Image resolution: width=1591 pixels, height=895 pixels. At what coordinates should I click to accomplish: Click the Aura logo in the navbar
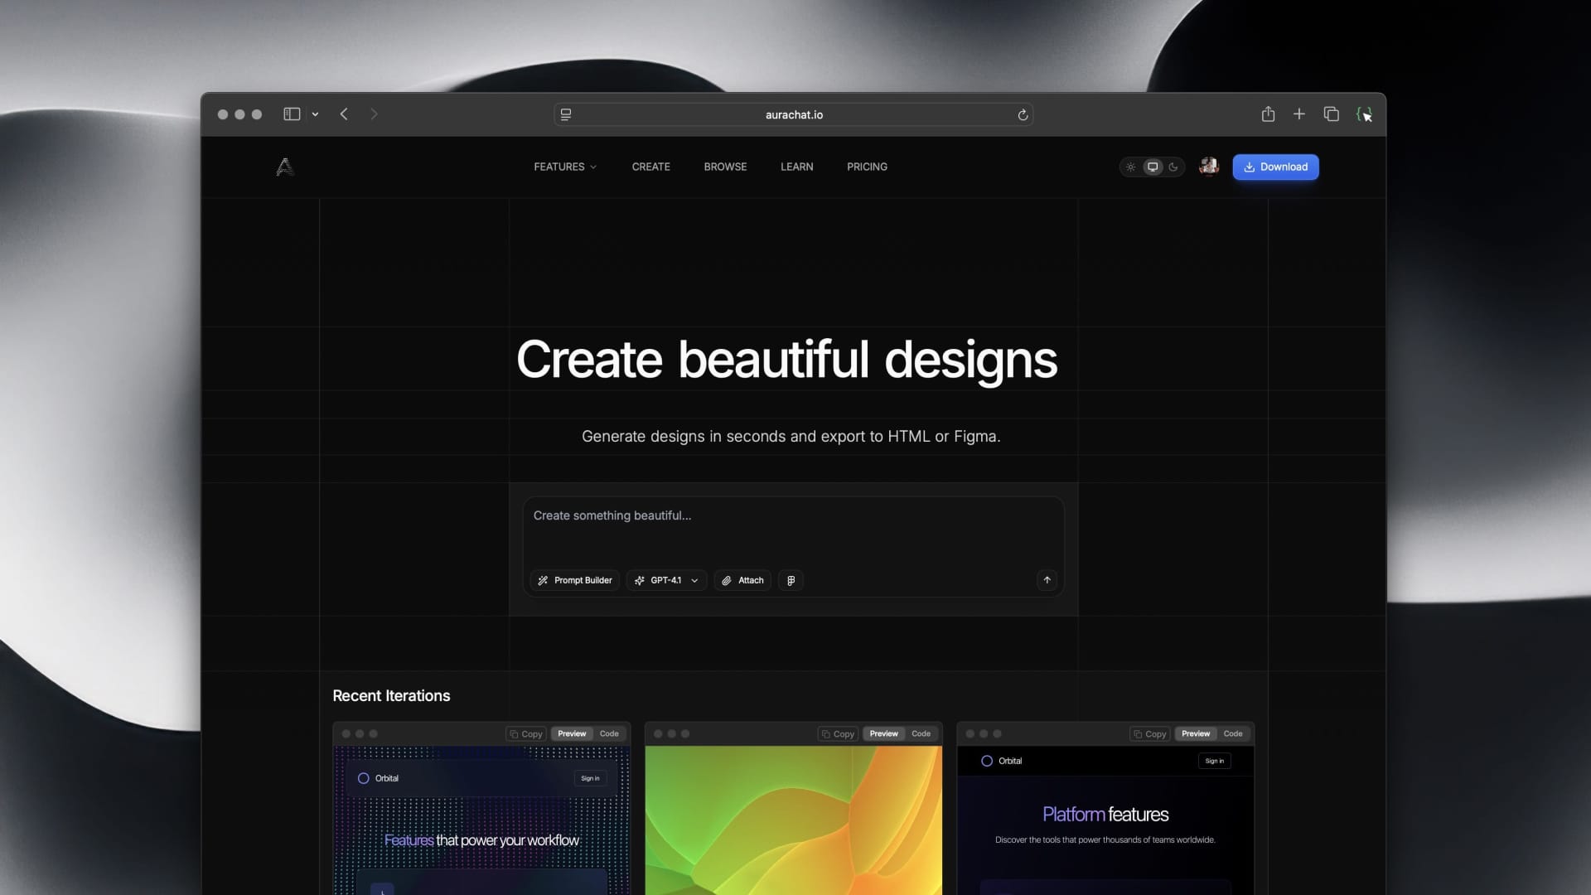(x=285, y=167)
